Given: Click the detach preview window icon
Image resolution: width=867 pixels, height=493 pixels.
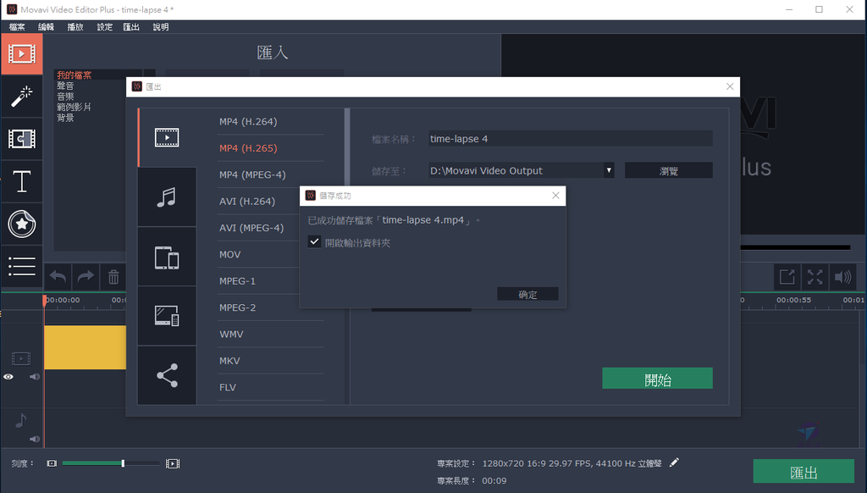Looking at the screenshot, I should [x=787, y=277].
